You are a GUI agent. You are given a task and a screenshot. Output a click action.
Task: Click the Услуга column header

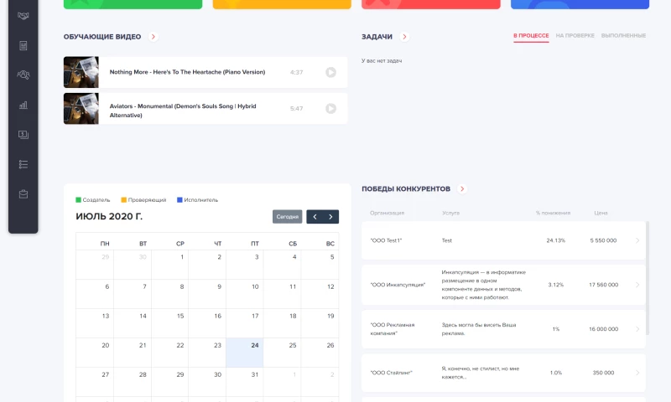point(450,213)
